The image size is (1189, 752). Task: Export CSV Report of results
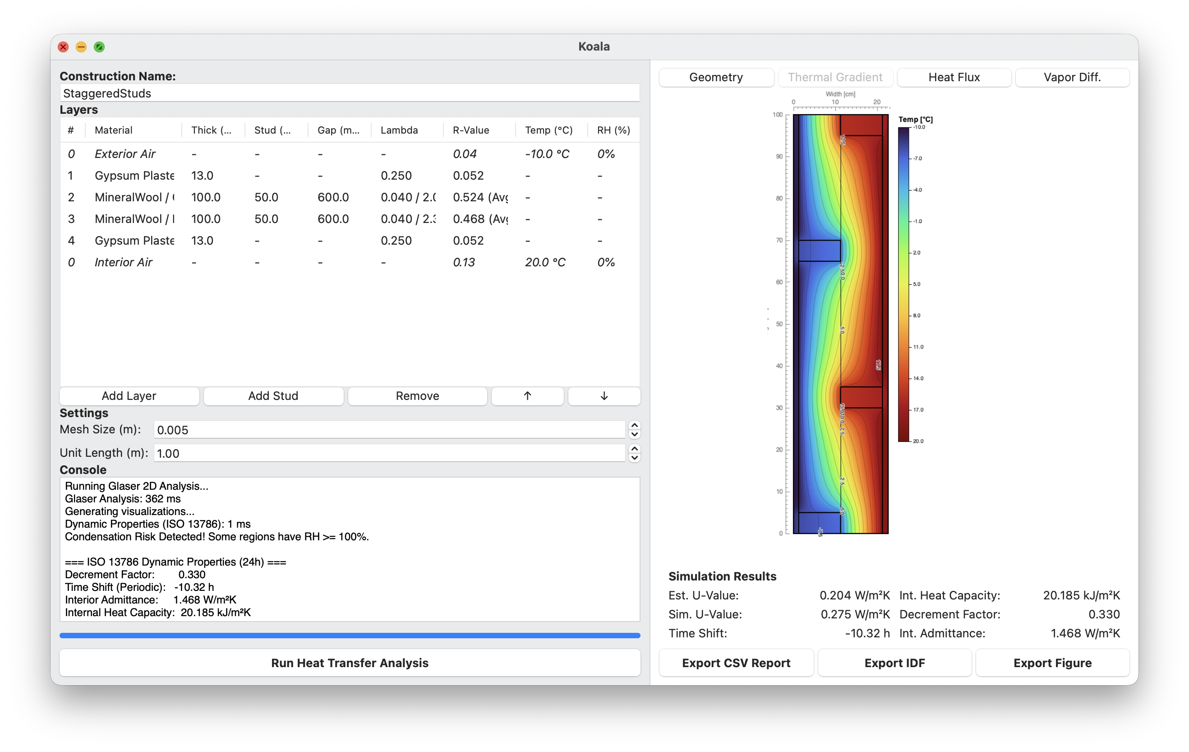coord(735,663)
